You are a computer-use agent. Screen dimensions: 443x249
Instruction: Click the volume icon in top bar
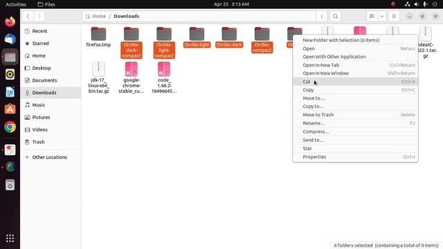coord(417,4)
